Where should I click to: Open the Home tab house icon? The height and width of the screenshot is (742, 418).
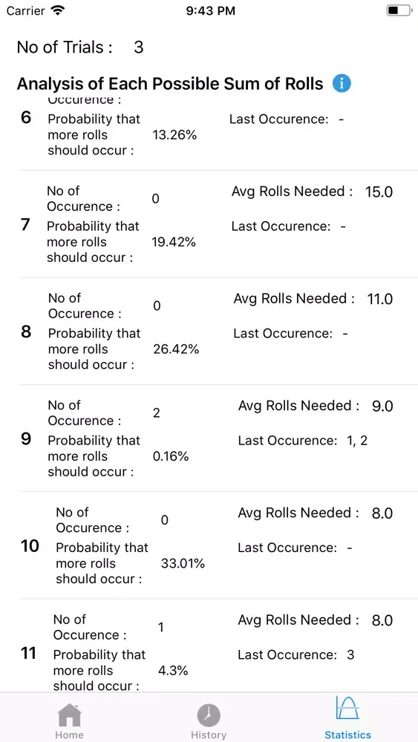70,715
